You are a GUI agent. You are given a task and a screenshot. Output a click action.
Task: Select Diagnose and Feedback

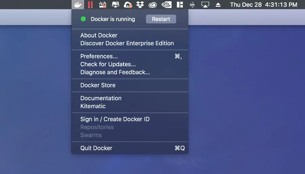pos(115,72)
